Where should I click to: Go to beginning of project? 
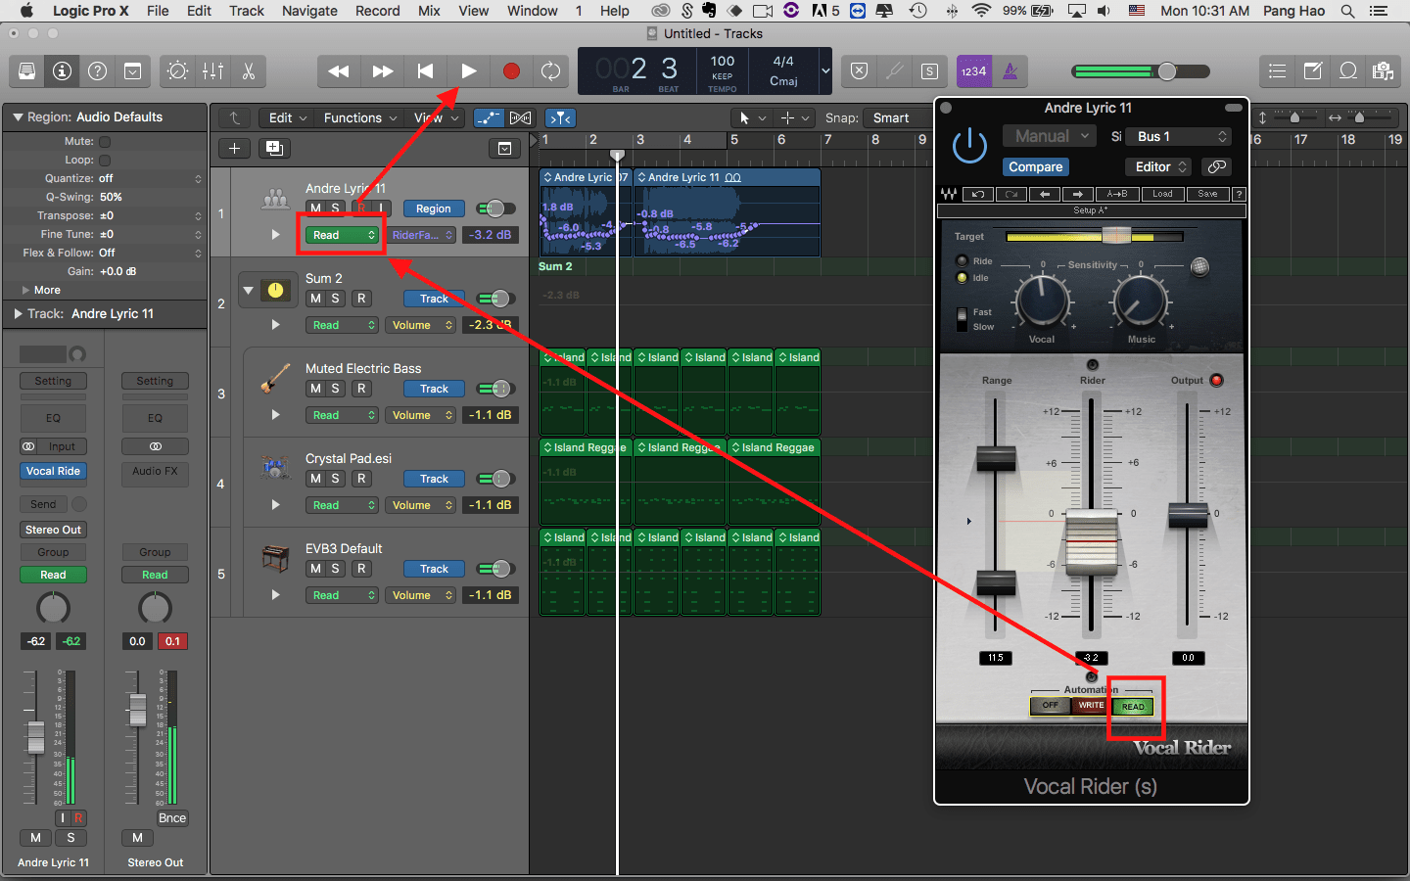click(x=425, y=71)
